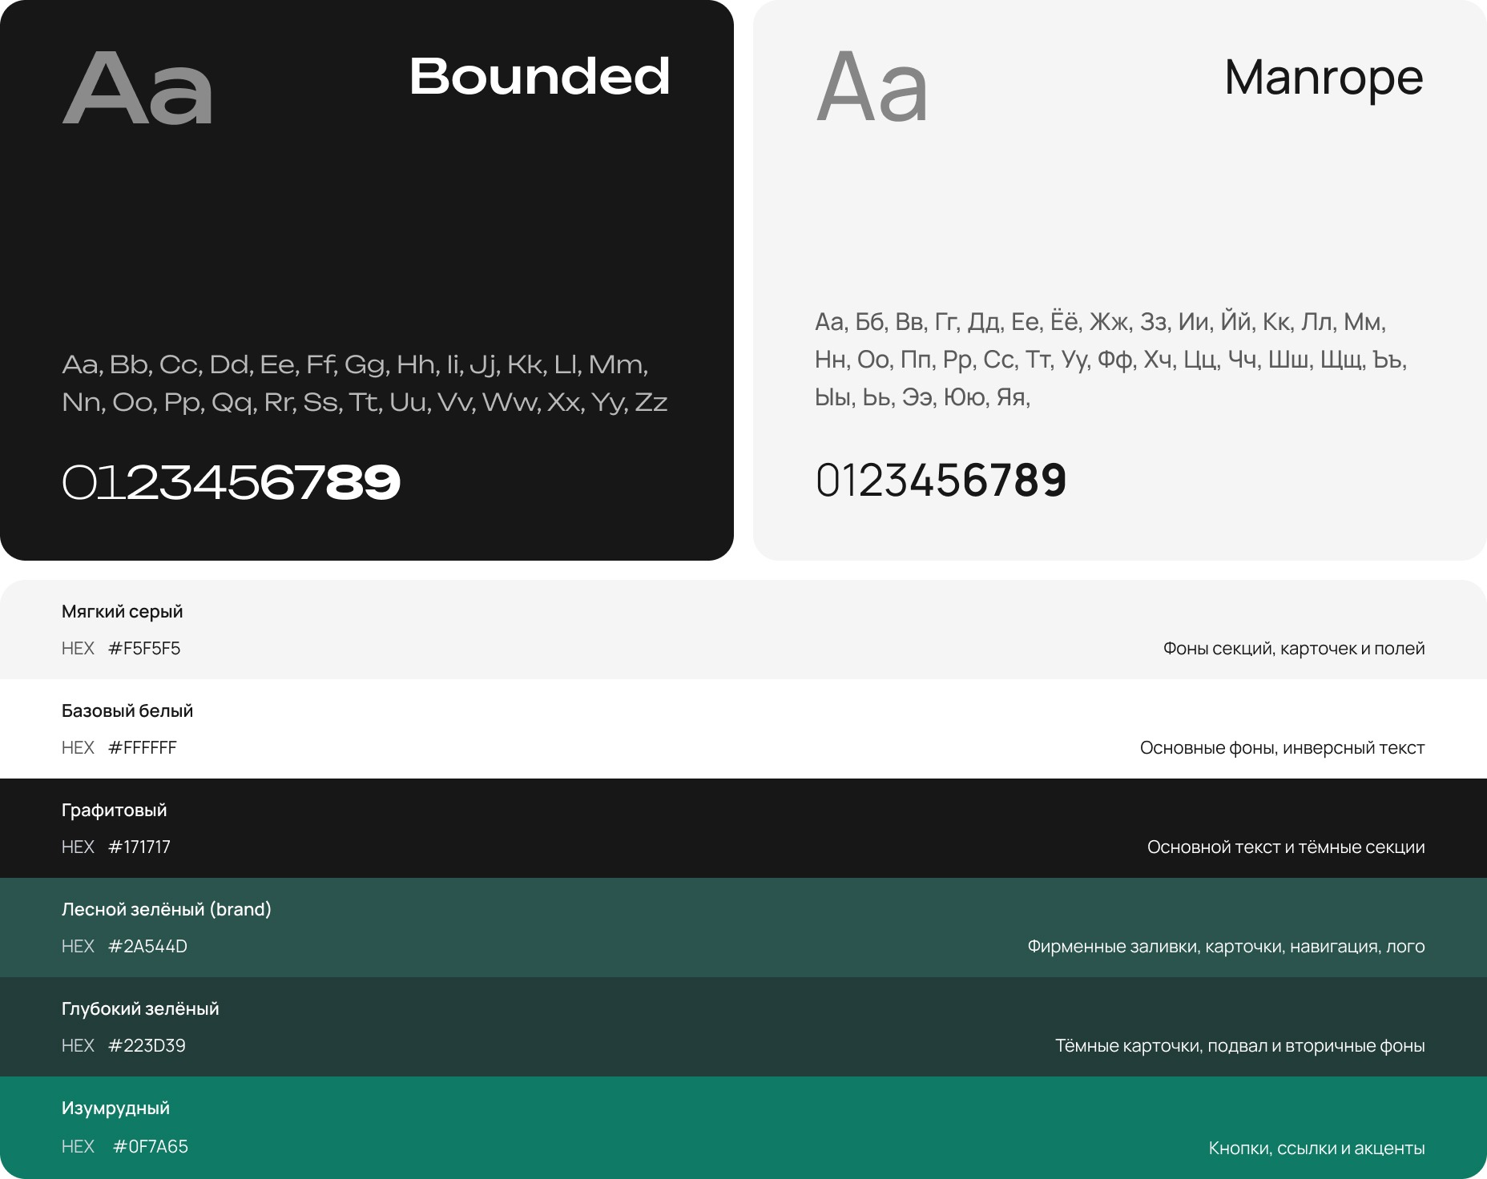Select the Базовый белый color row
Image resolution: width=1487 pixels, height=1179 pixels.
(x=743, y=729)
